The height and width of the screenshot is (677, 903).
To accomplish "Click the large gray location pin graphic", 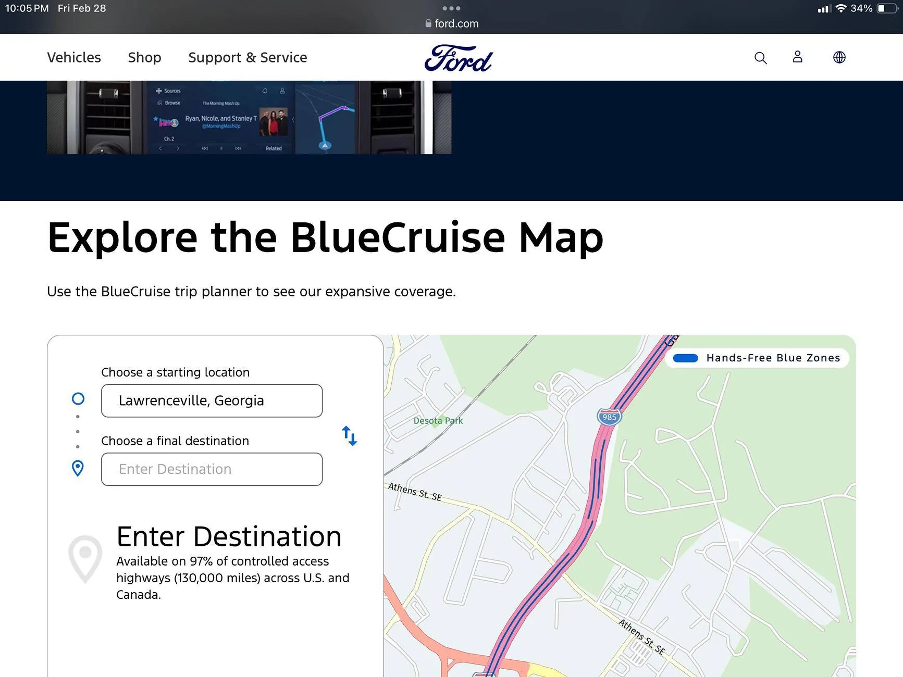I will point(85,558).
